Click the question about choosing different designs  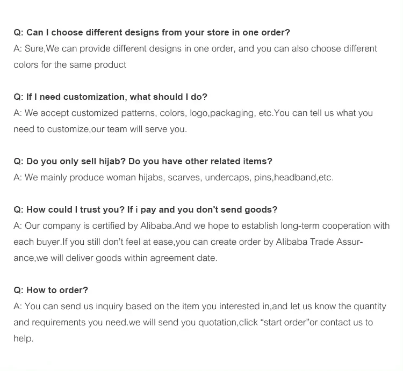coord(152,33)
